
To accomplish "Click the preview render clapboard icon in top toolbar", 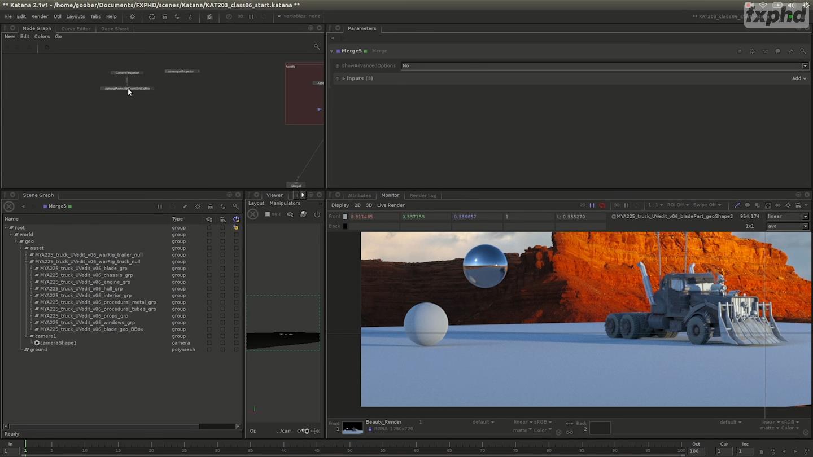I will [164, 16].
